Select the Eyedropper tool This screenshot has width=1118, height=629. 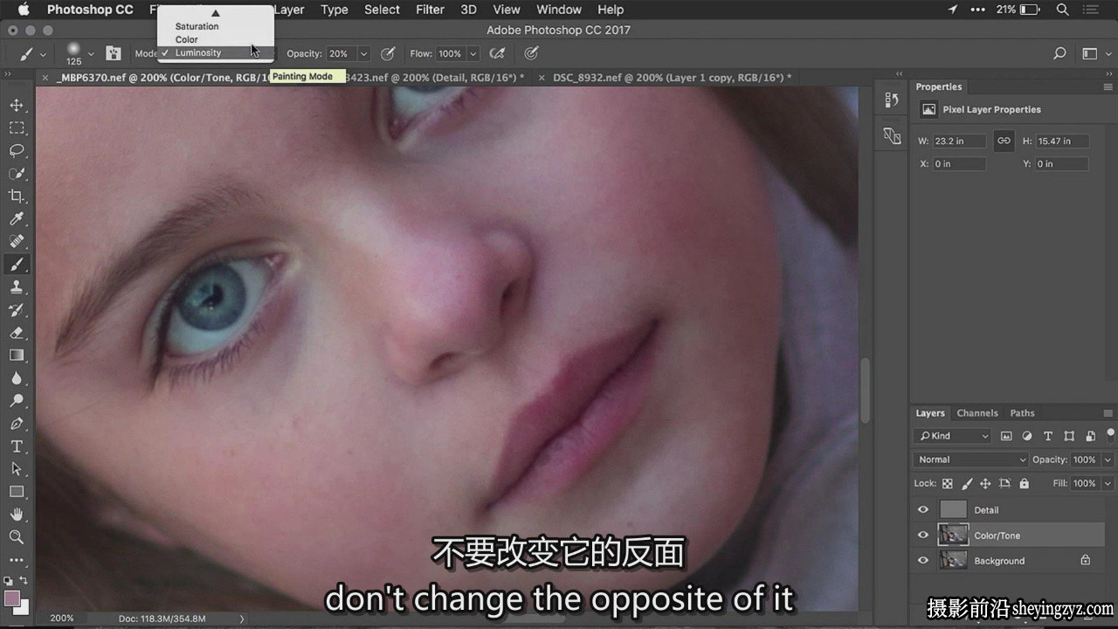coord(17,219)
